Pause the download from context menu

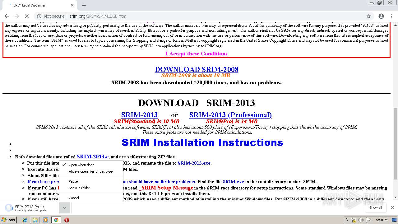(91, 181)
